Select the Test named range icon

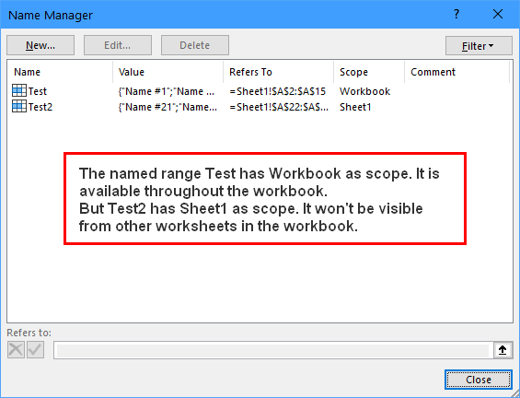point(19,90)
